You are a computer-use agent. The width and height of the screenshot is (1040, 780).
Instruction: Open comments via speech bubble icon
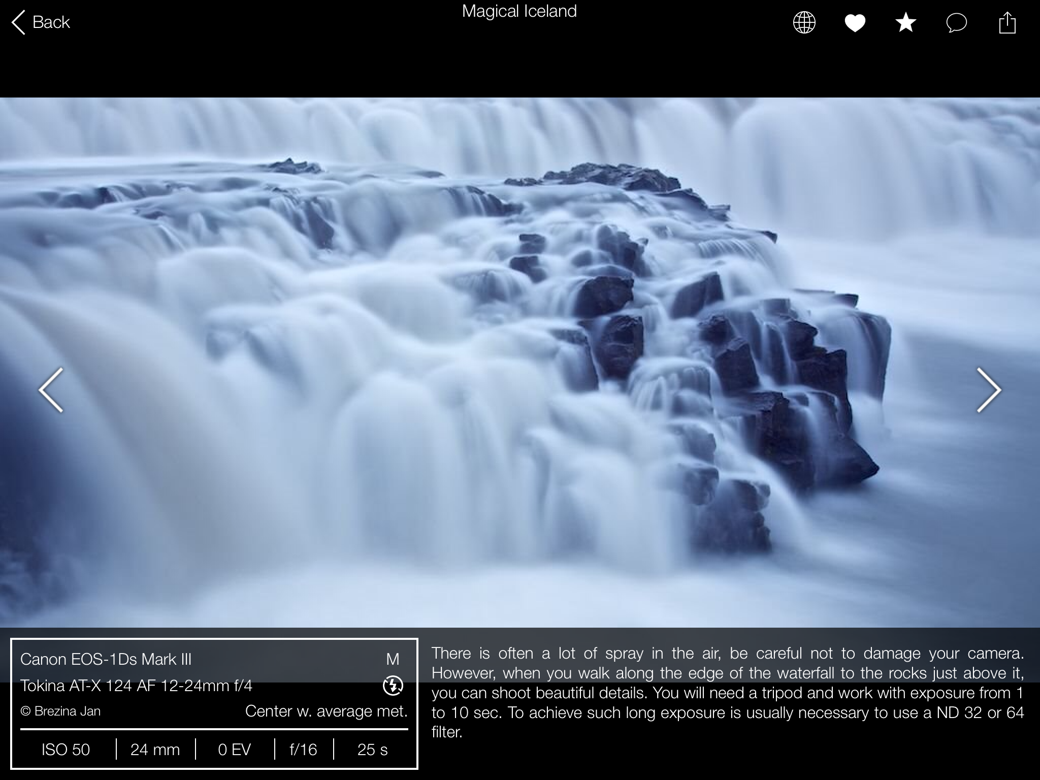(957, 23)
